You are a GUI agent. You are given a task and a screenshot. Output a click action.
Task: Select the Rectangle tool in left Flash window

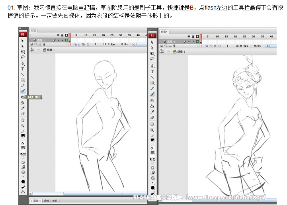(23, 80)
